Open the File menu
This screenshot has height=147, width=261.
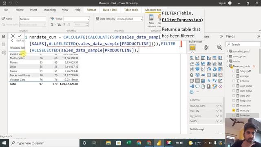[x=6, y=10]
